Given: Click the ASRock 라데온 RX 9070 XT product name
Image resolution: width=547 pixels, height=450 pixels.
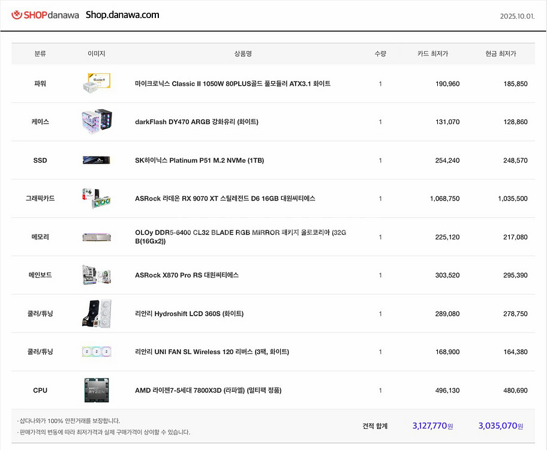Looking at the screenshot, I should click(x=225, y=198).
